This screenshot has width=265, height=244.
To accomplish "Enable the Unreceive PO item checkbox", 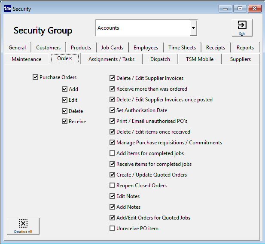I will click(113, 229).
